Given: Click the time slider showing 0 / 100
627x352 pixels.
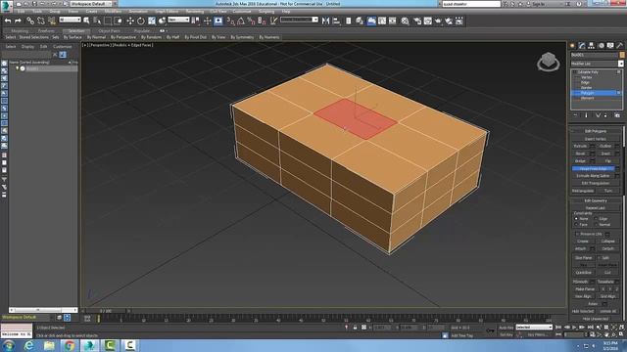Looking at the screenshot, I should pyautogui.click(x=106, y=311).
